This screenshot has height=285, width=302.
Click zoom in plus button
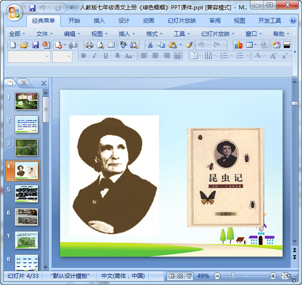273,276
